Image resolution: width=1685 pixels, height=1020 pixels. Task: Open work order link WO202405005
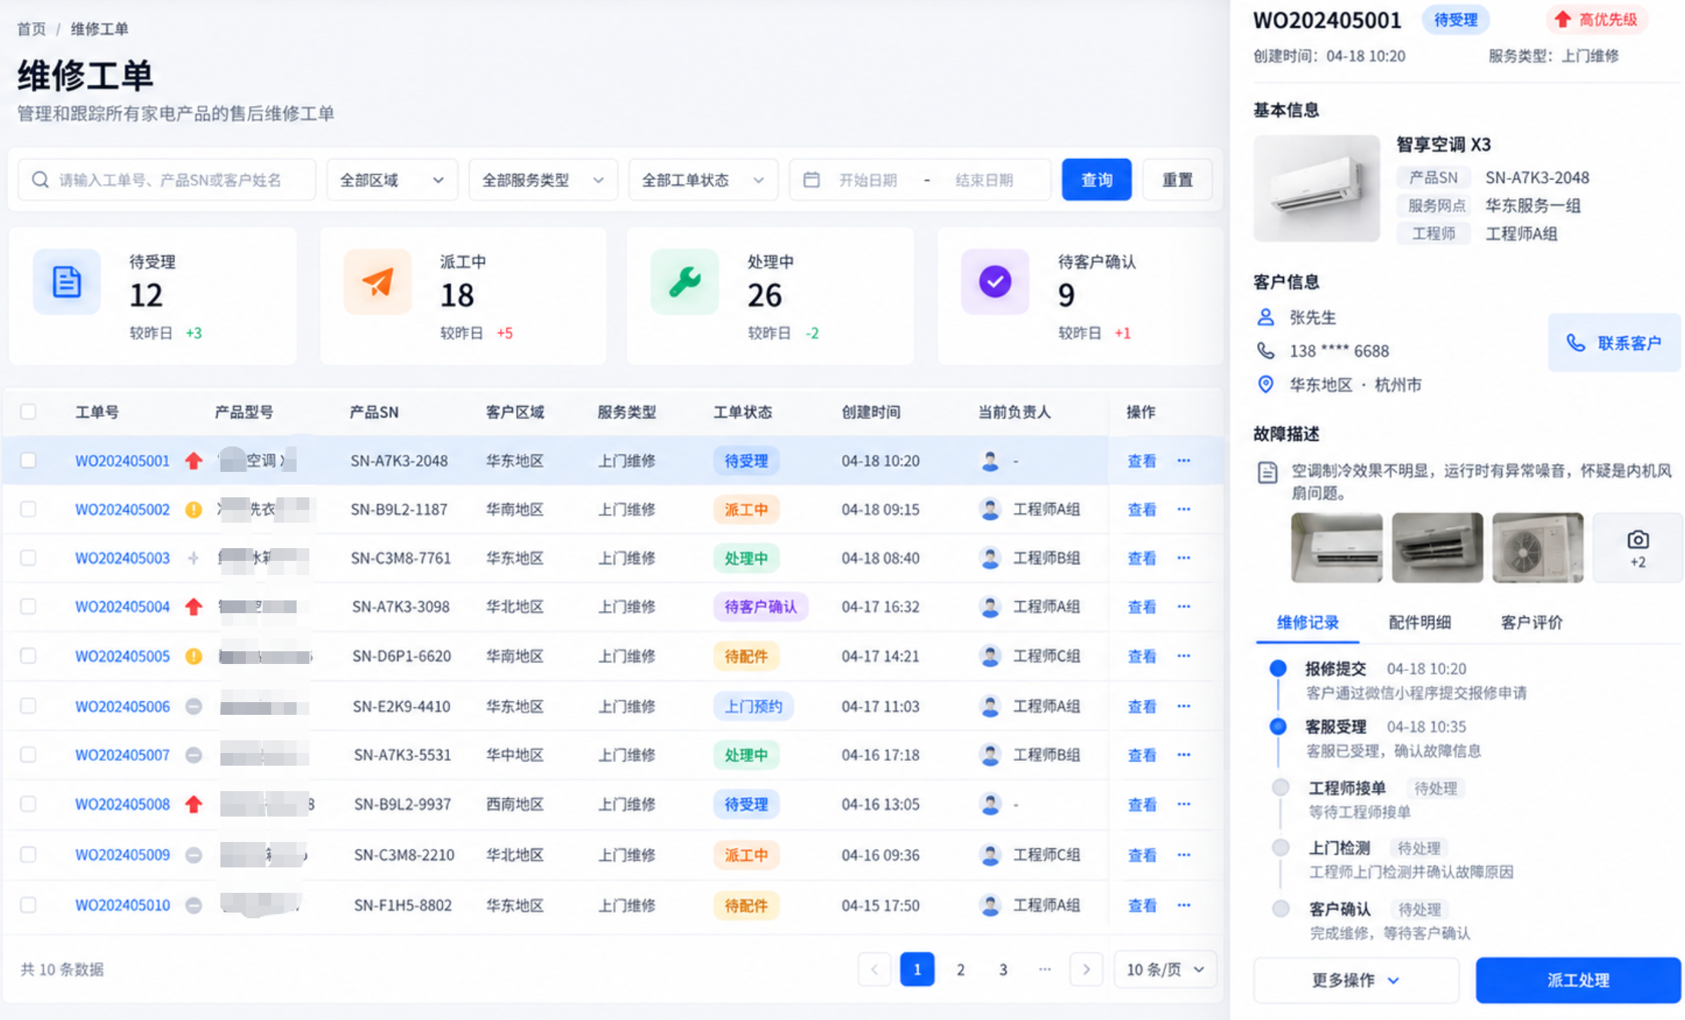click(123, 656)
